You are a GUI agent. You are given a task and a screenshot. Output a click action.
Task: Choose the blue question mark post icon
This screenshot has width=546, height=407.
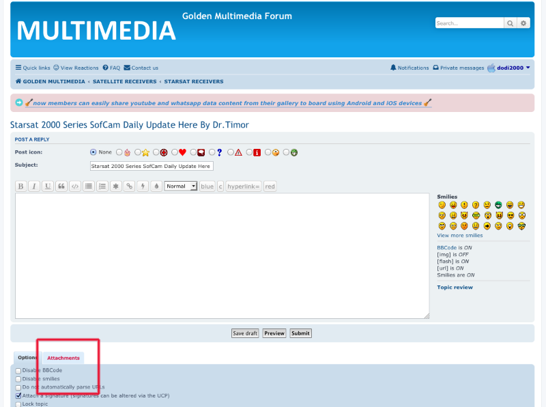tap(212, 152)
